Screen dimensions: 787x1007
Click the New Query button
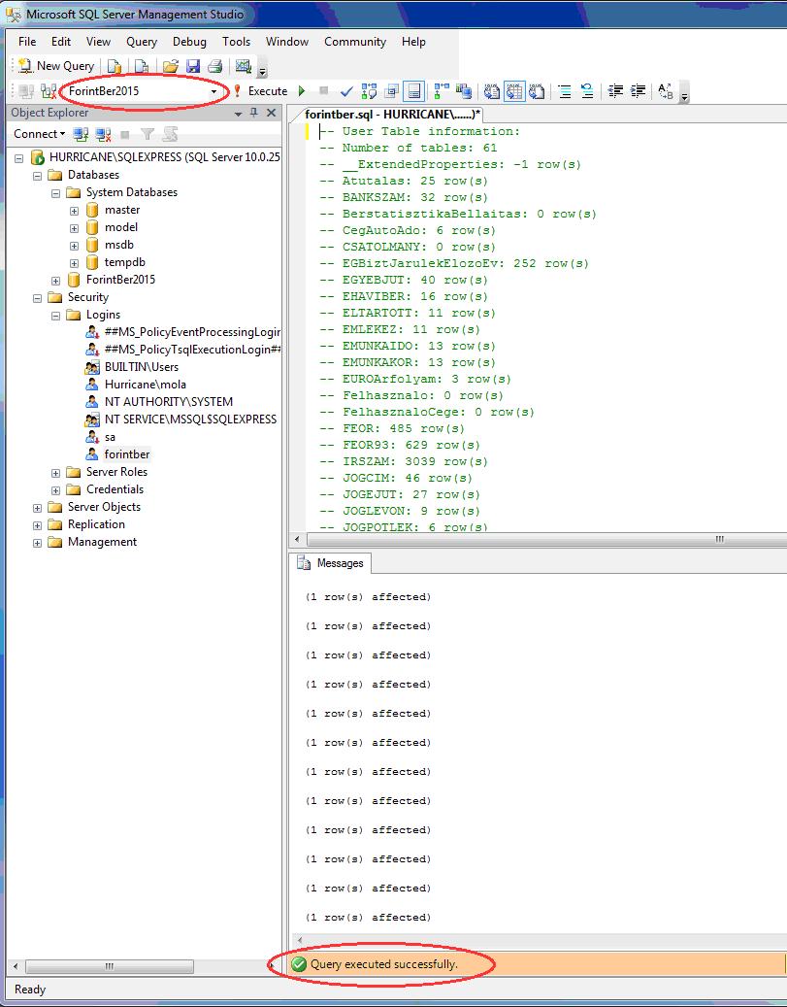pos(56,65)
